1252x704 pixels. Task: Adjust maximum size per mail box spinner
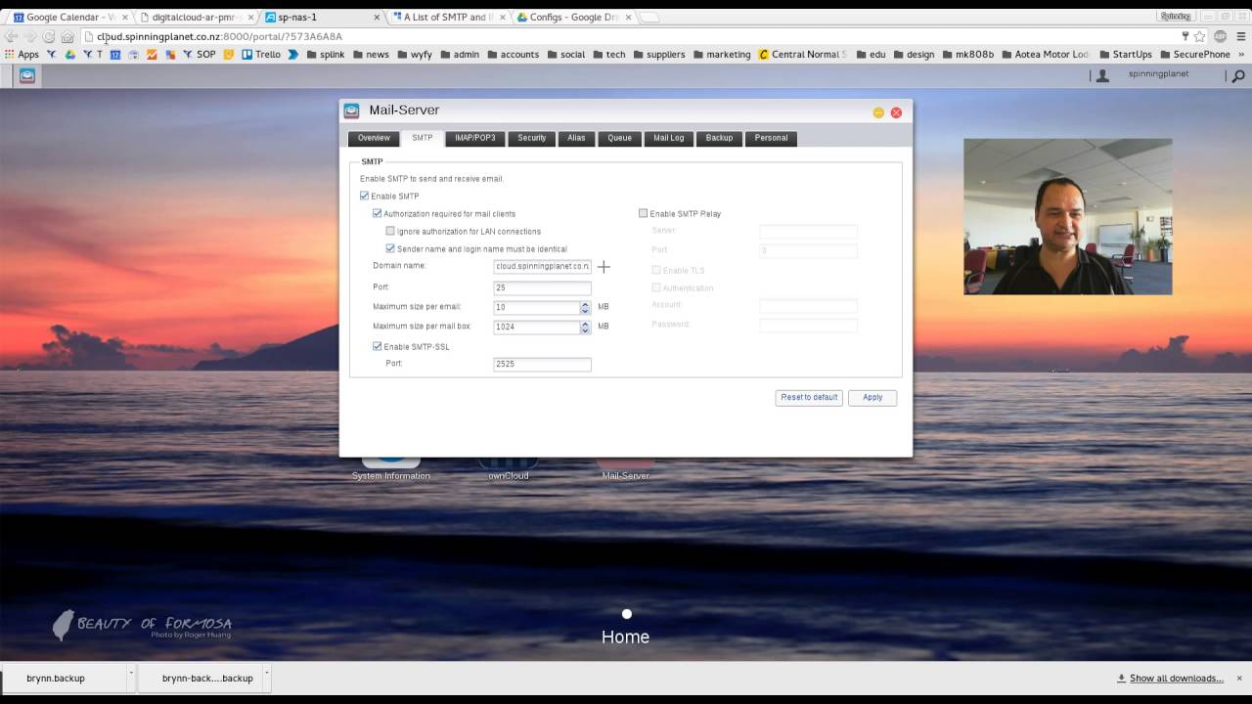click(x=585, y=327)
